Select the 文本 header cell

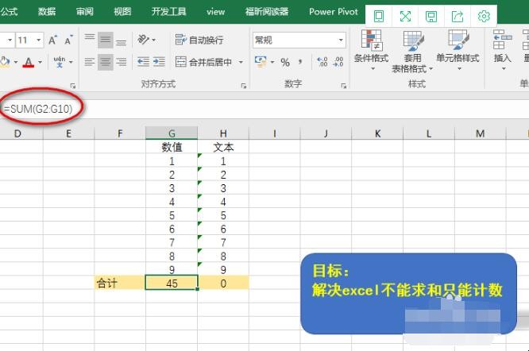pyautogui.click(x=223, y=147)
